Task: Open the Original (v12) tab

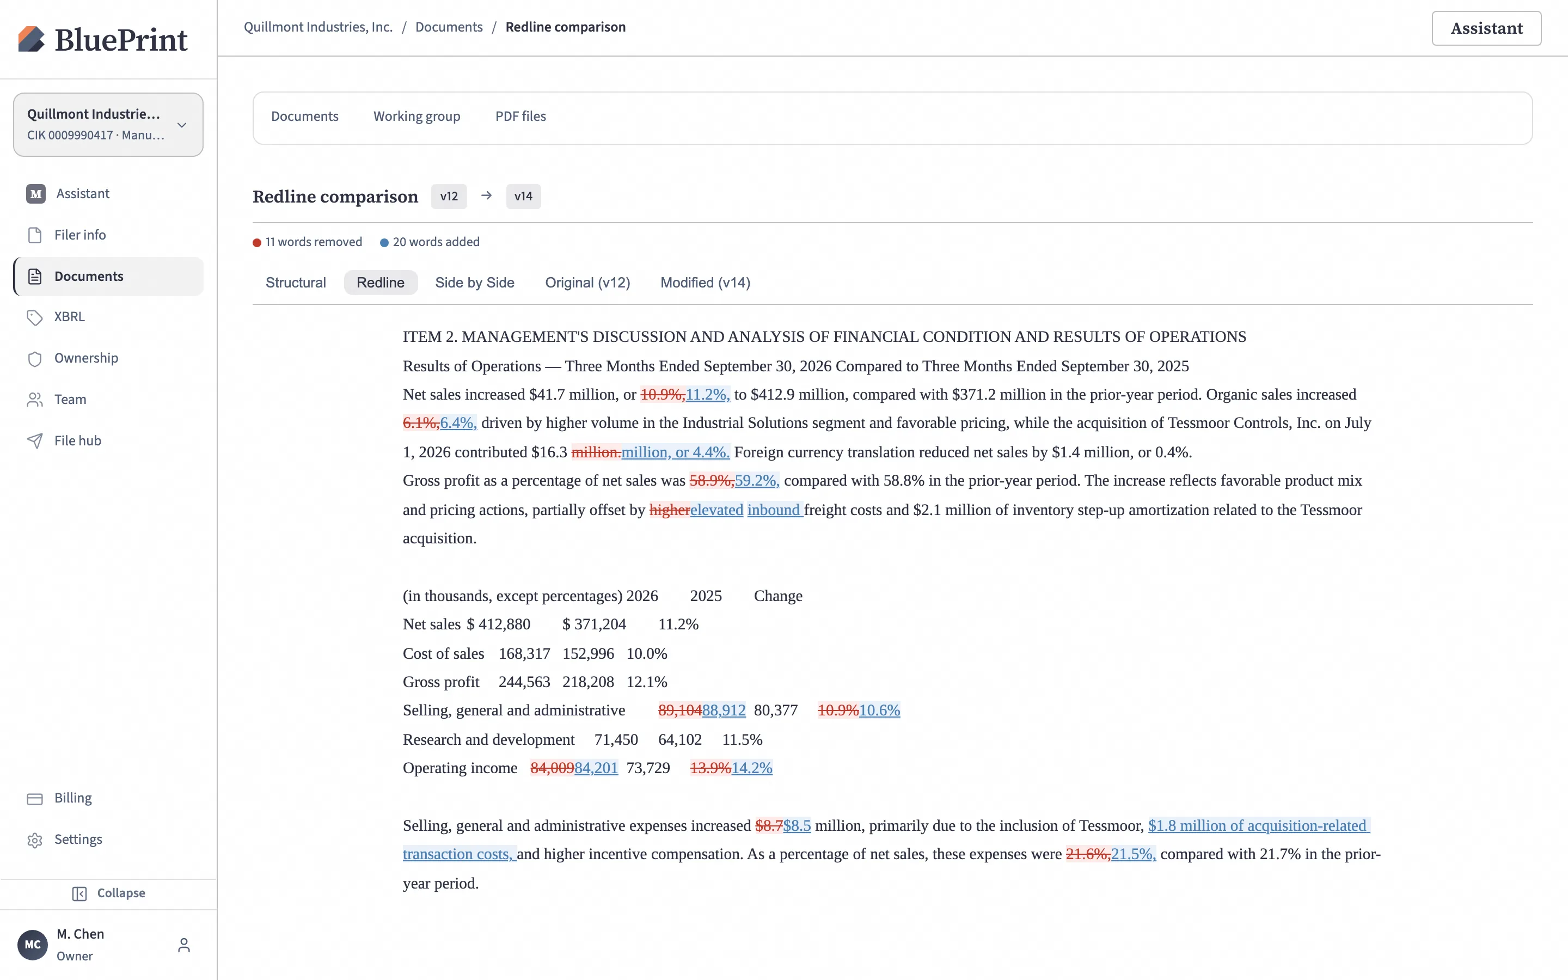Action: coord(587,283)
